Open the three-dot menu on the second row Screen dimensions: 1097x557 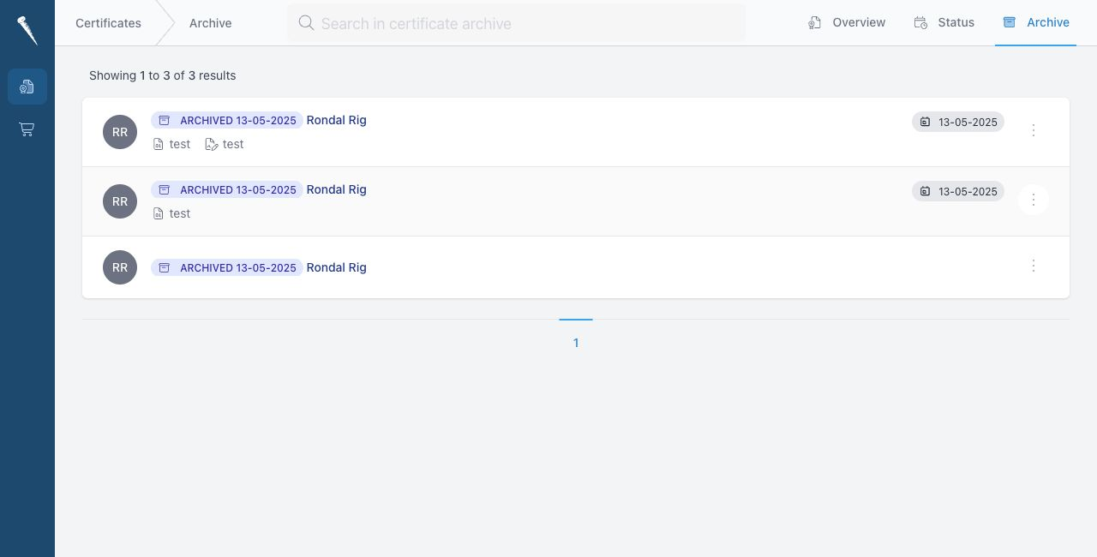[1034, 200]
